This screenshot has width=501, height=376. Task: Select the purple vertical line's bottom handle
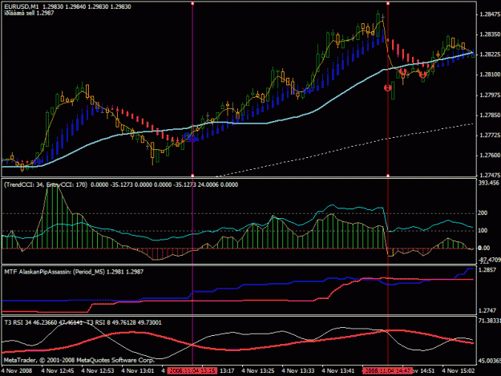192,176
